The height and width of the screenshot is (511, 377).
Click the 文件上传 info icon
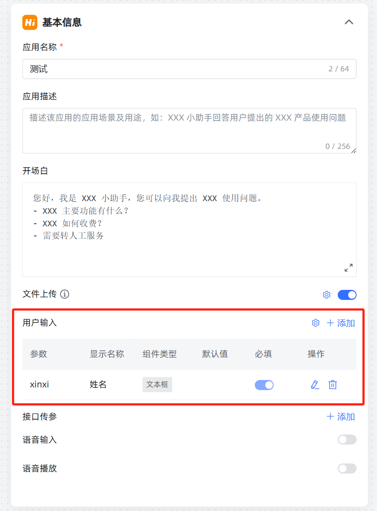coord(65,294)
